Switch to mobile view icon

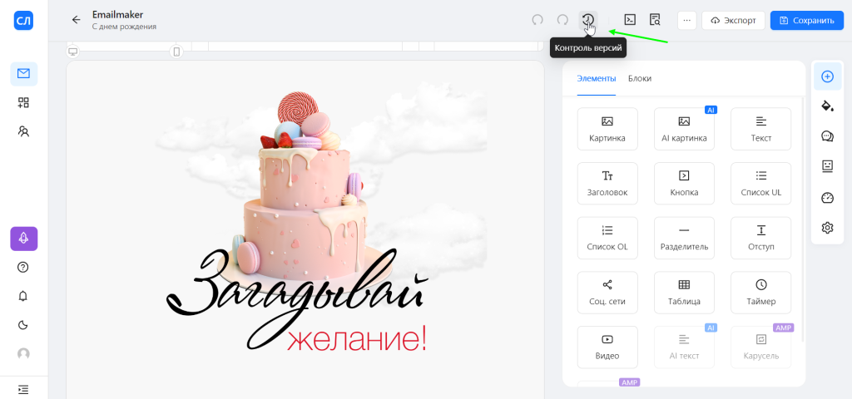click(176, 52)
